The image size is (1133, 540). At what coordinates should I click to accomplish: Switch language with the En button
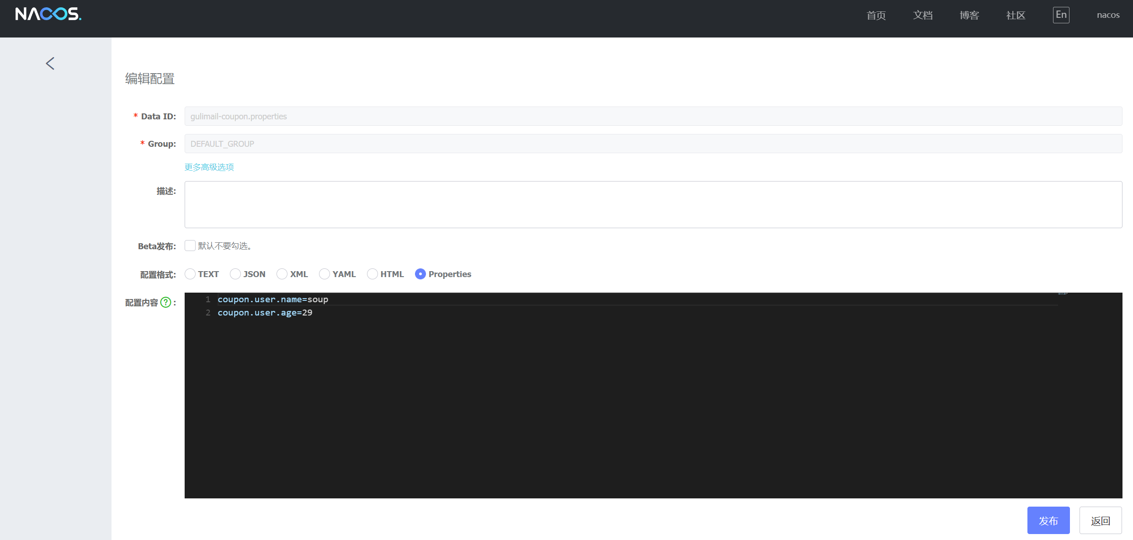point(1061,15)
